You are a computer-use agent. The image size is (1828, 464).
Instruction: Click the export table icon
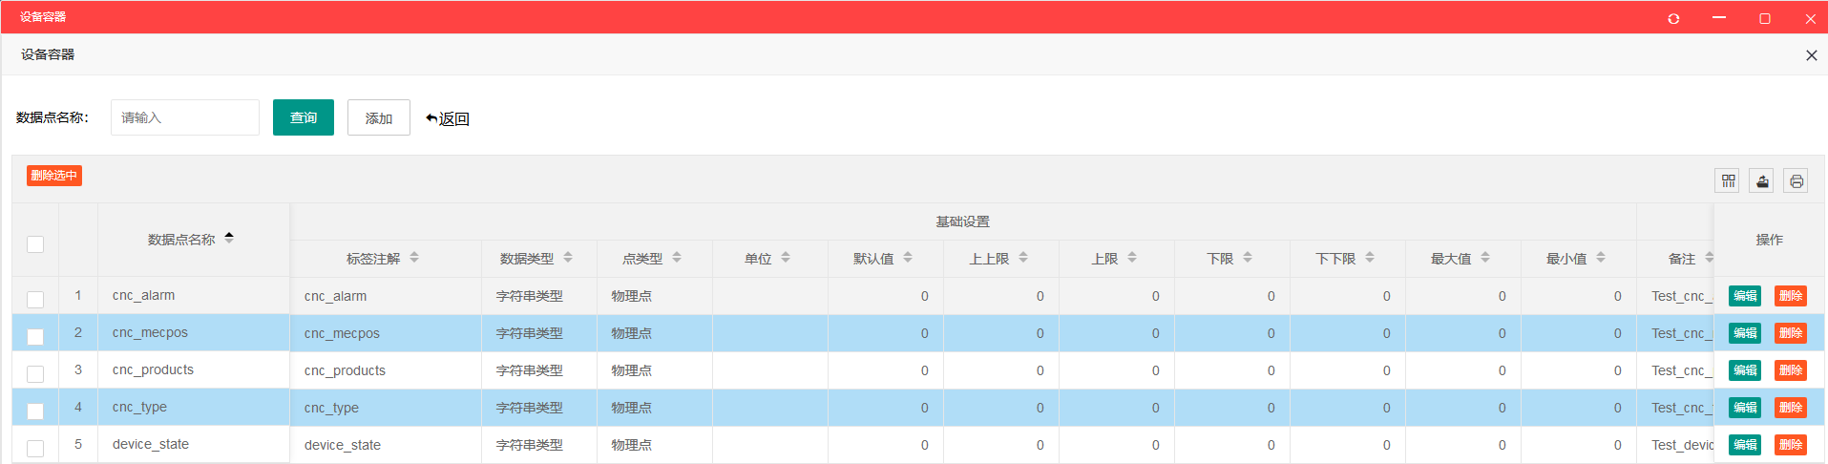(x=1762, y=180)
